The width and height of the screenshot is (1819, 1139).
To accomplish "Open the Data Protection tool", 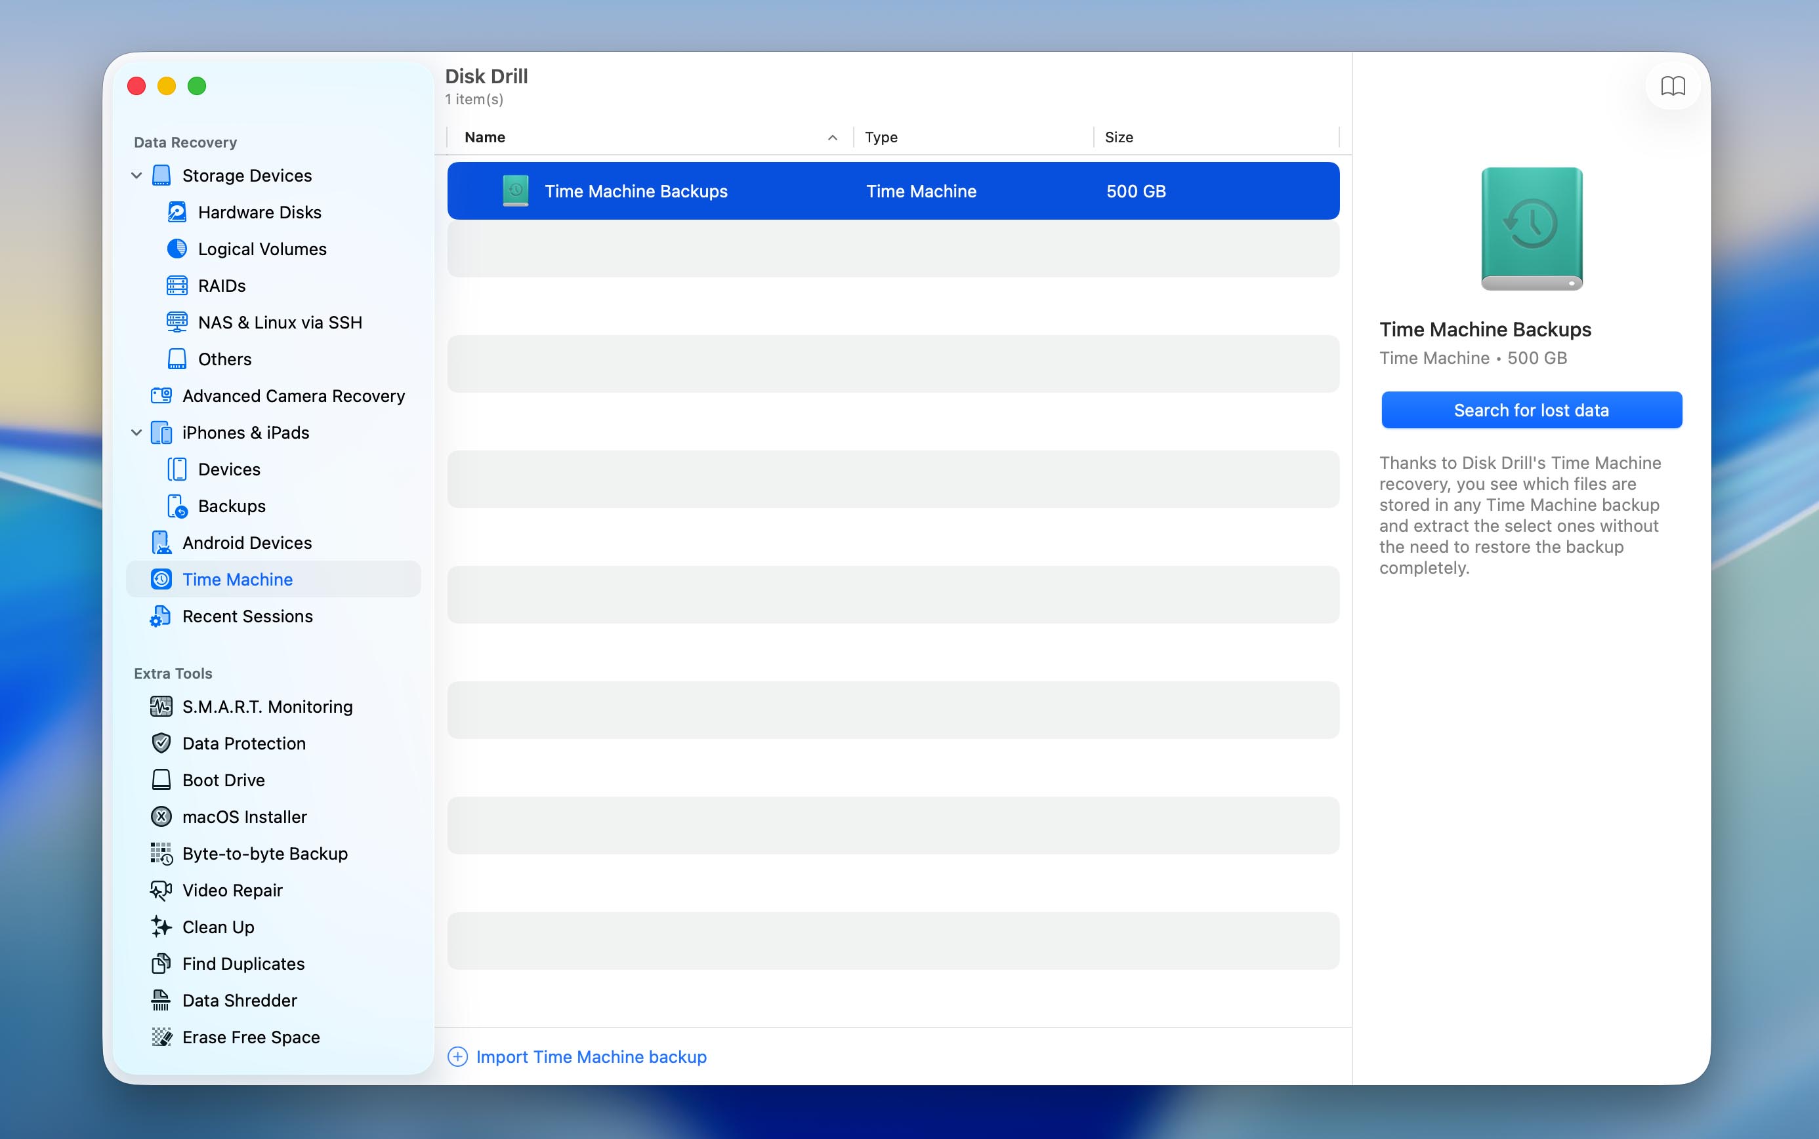I will pyautogui.click(x=274, y=744).
